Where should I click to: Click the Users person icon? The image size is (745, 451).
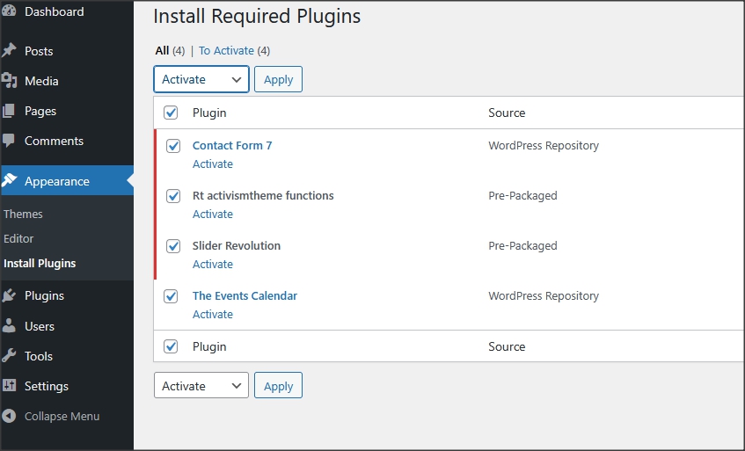tap(10, 326)
